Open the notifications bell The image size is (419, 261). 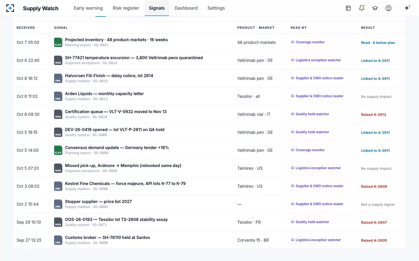tap(362, 8)
